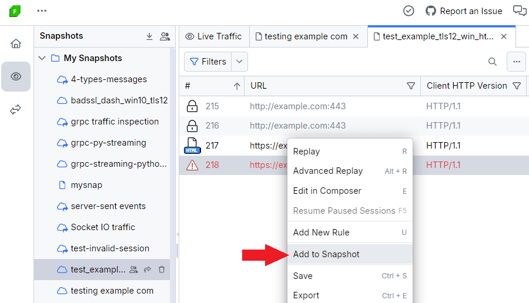Open the Composer arrows icon in sidebar
Image resolution: width=529 pixels, height=303 pixels.
[x=15, y=110]
